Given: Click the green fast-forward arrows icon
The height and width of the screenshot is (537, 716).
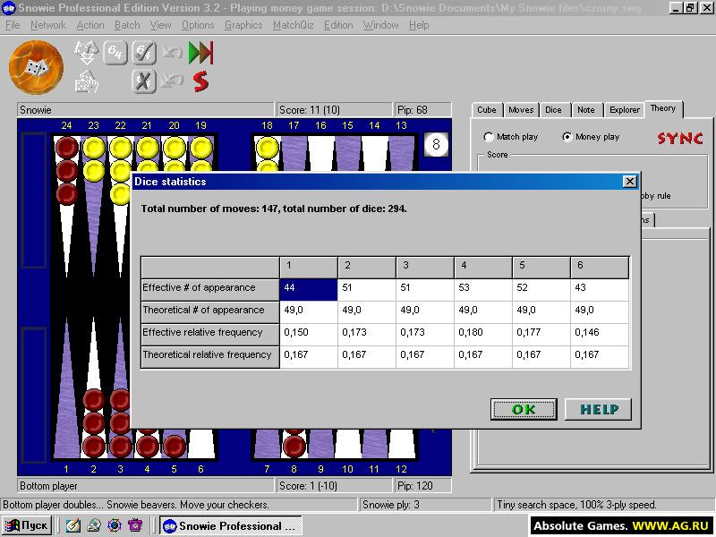Looking at the screenshot, I should coord(200,53).
